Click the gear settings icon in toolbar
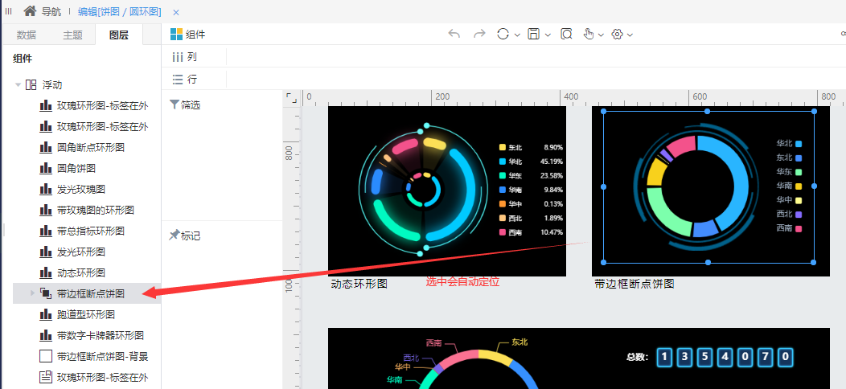 coord(618,34)
